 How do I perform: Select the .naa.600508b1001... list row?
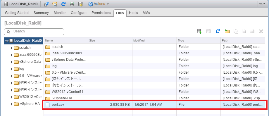click(x=154, y=53)
